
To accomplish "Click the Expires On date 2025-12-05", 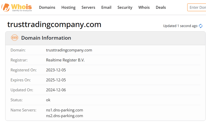I will point(56,80).
